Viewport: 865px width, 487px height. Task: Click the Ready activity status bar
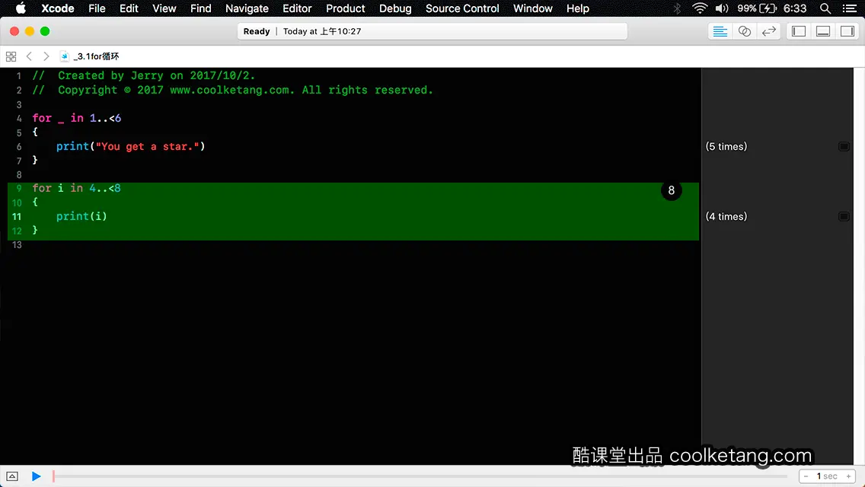pos(432,31)
